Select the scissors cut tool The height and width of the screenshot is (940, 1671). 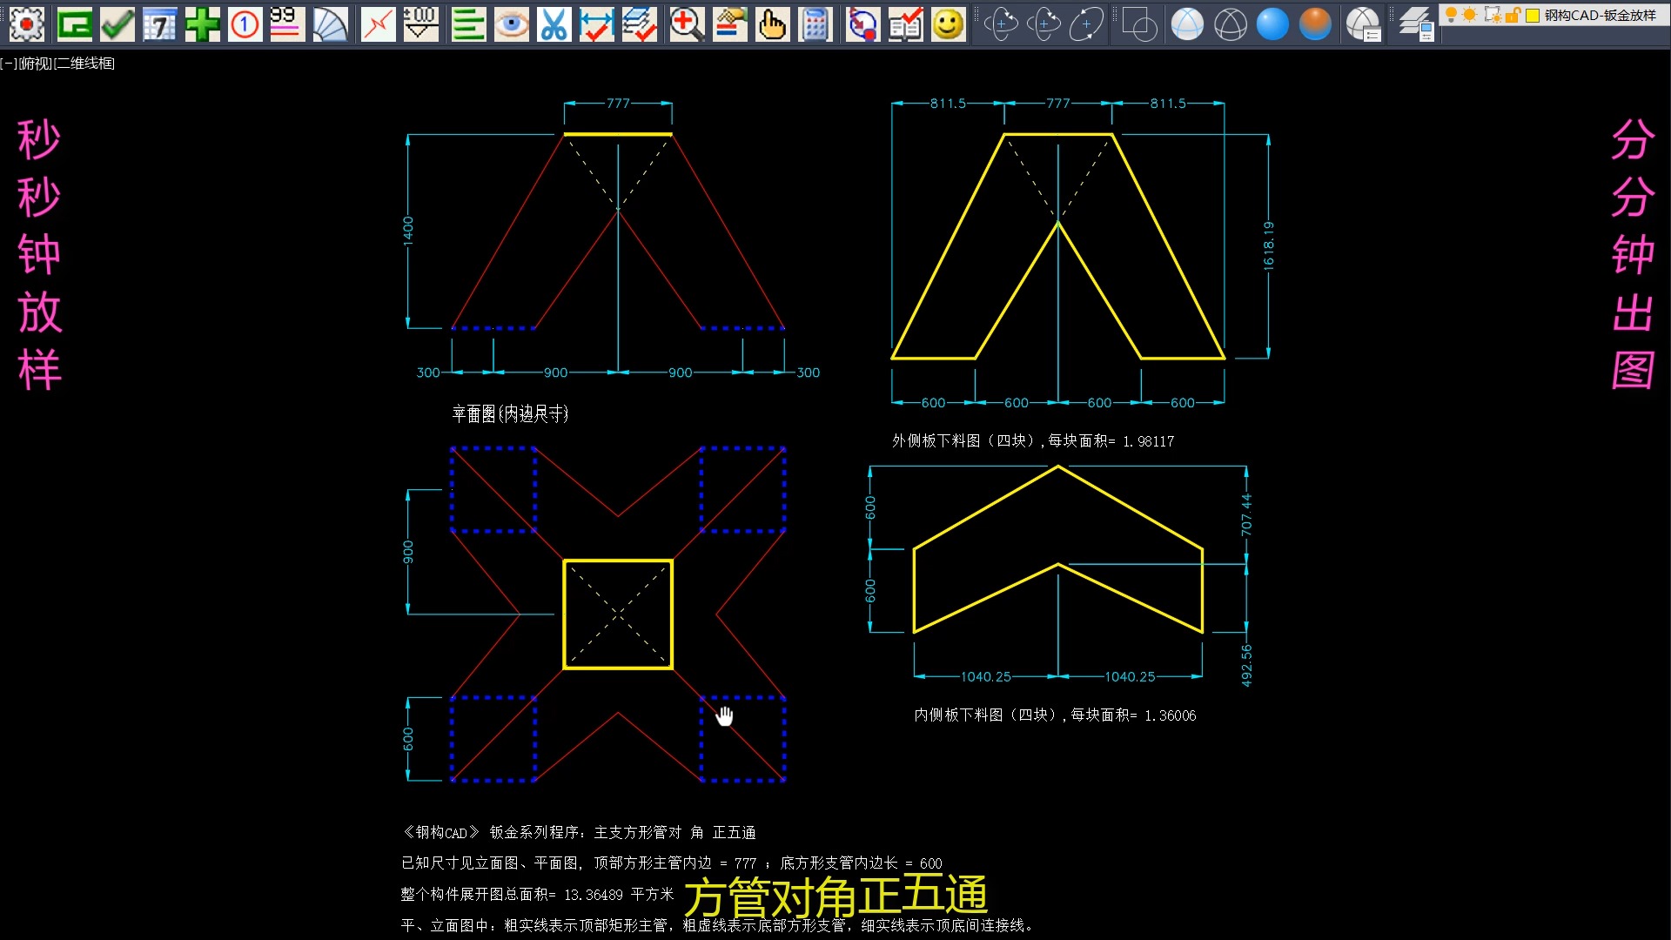[x=554, y=24]
